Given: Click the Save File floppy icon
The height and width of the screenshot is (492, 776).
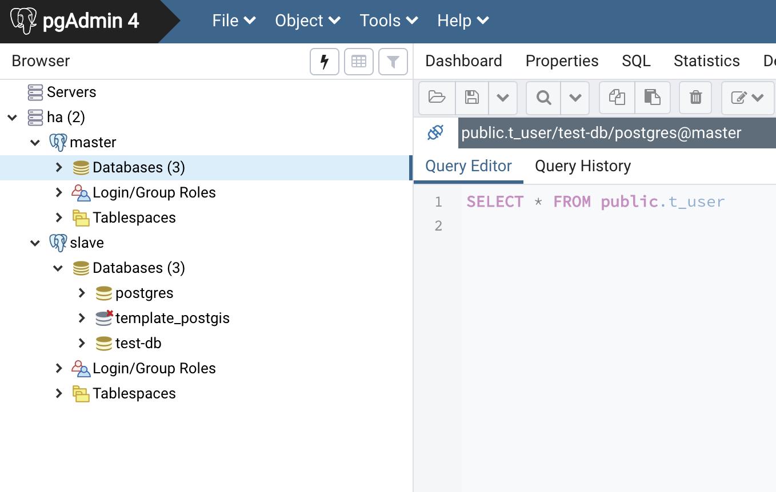Looking at the screenshot, I should coord(472,97).
